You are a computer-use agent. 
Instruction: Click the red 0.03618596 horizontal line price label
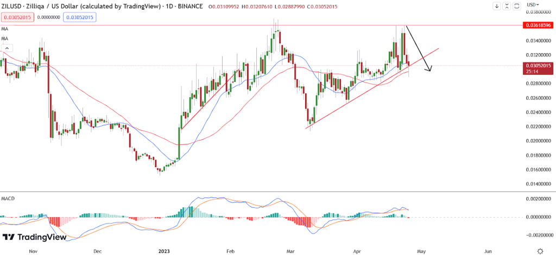538,25
